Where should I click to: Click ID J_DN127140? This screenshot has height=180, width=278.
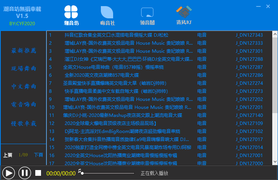(249, 115)
